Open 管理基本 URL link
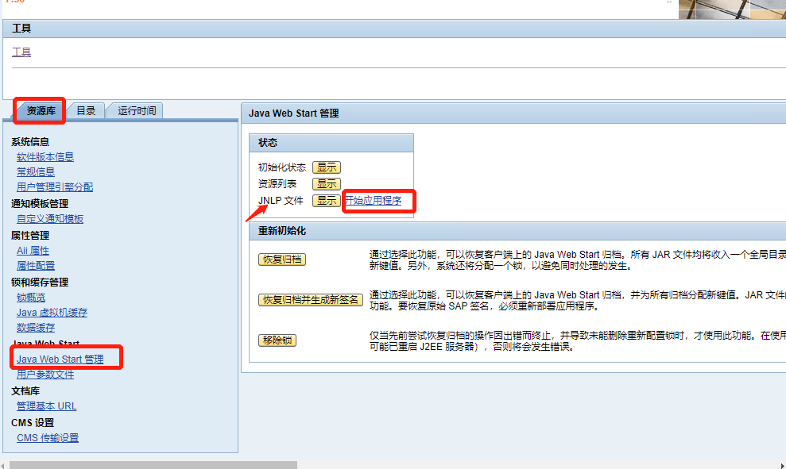 click(47, 406)
